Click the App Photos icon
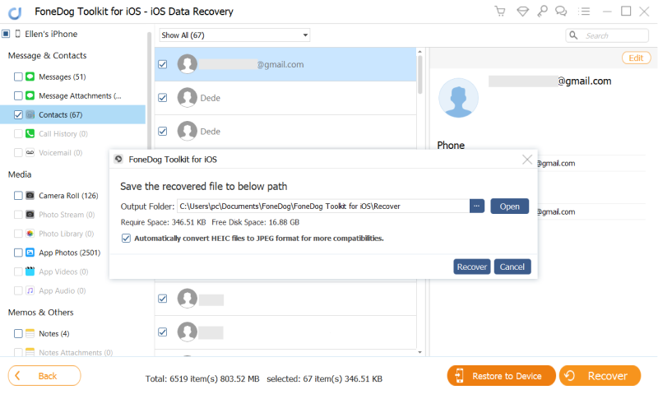Image resolution: width=658 pixels, height=399 pixels. (30, 253)
